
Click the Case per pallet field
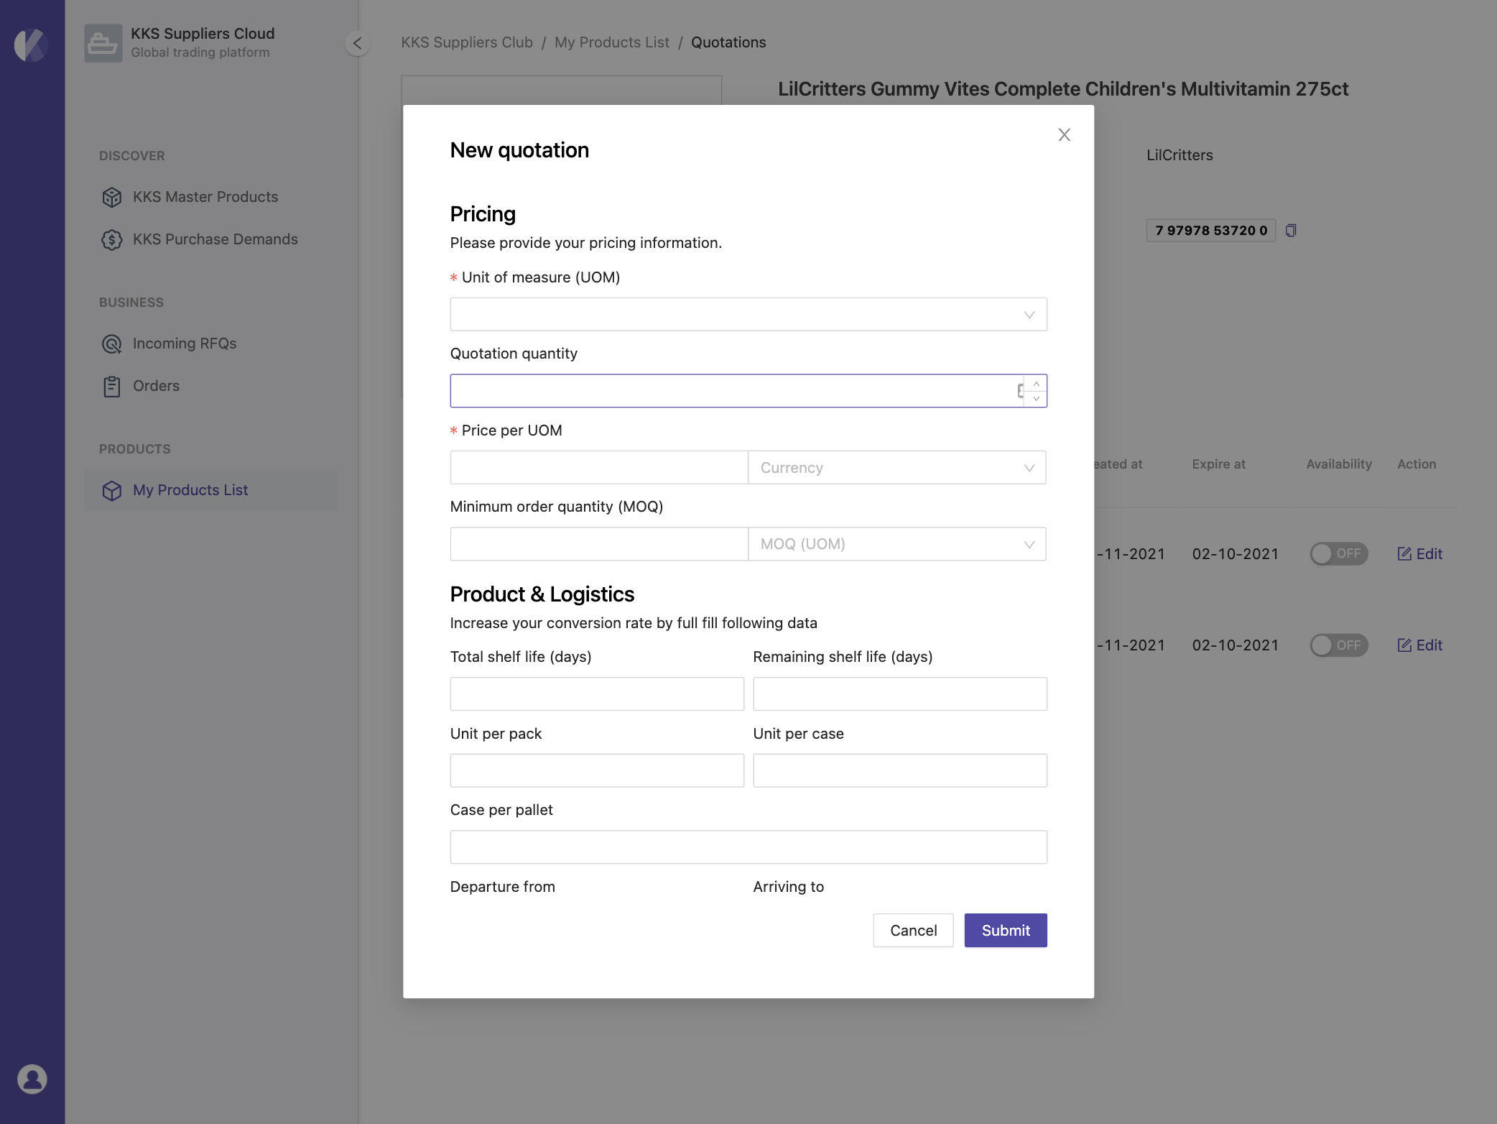click(748, 847)
